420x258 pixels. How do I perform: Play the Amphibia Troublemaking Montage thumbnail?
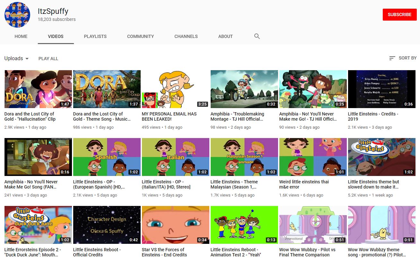244,89
